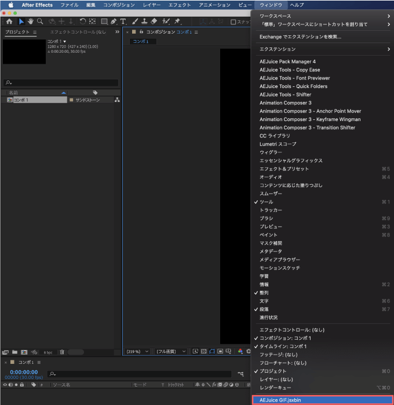Click the flowchart icon on the コンポ 1 row

[x=117, y=100]
